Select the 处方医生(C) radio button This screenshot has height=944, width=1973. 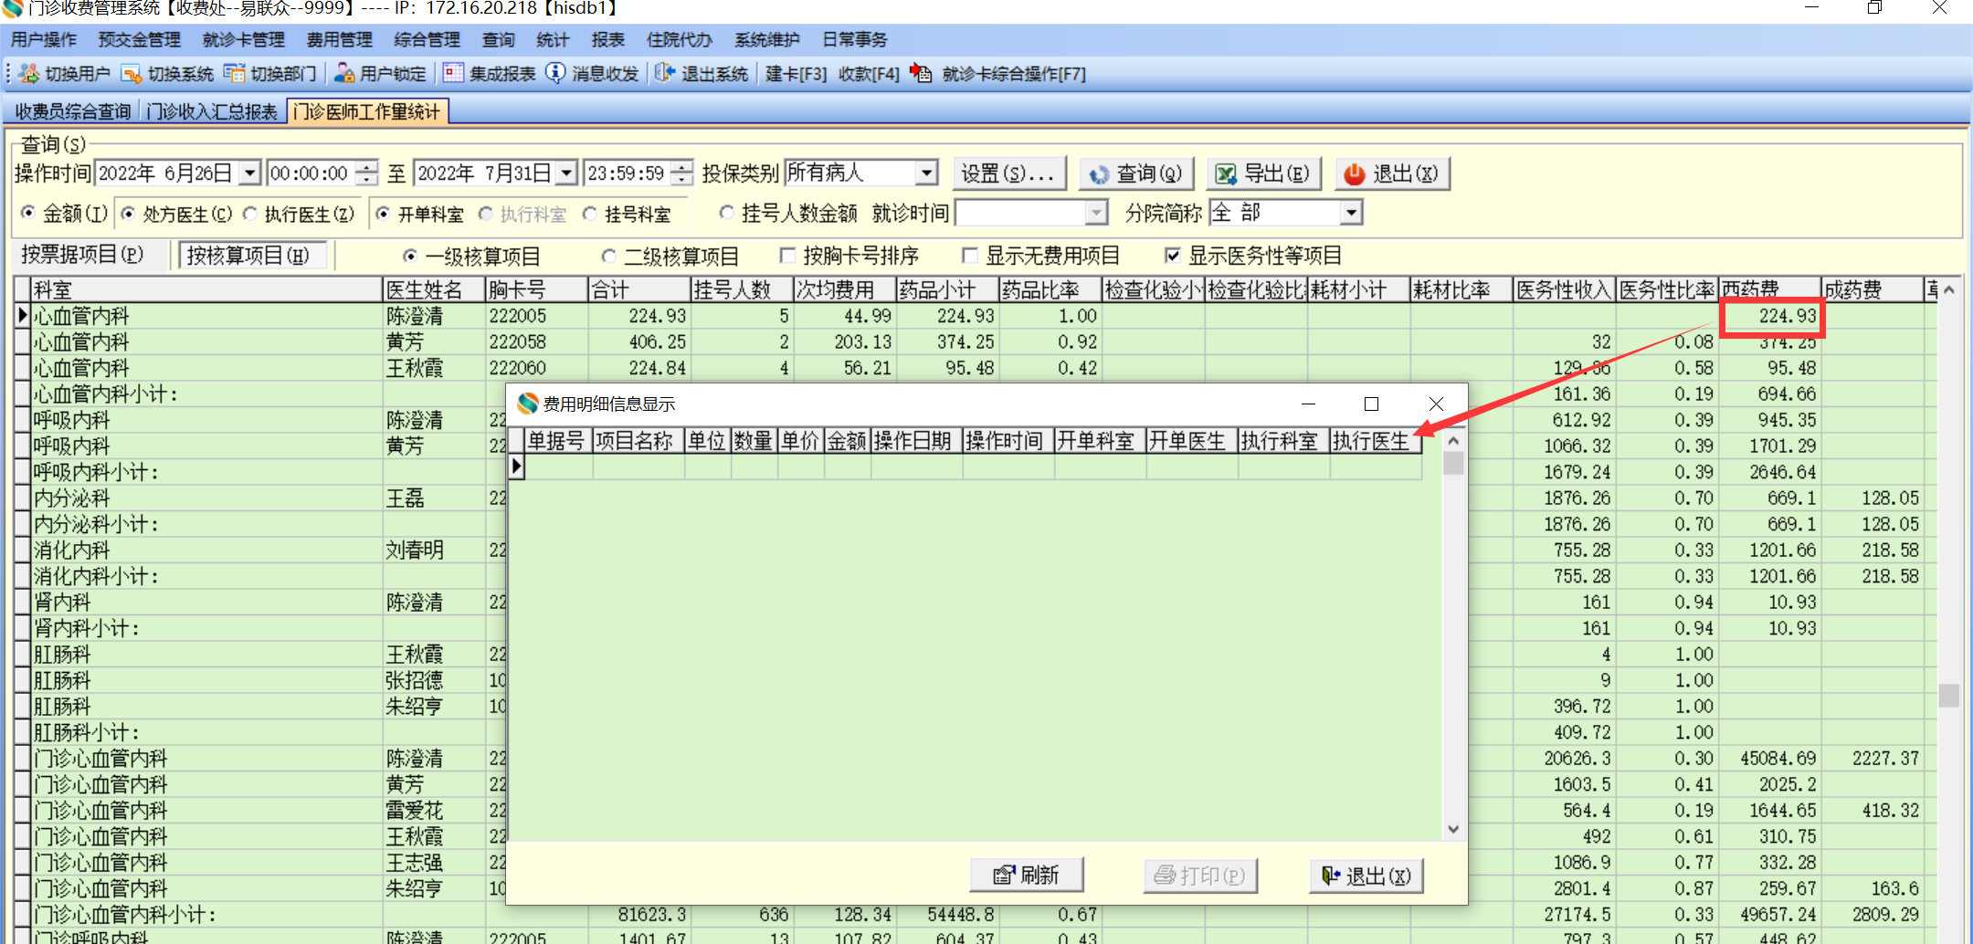128,214
